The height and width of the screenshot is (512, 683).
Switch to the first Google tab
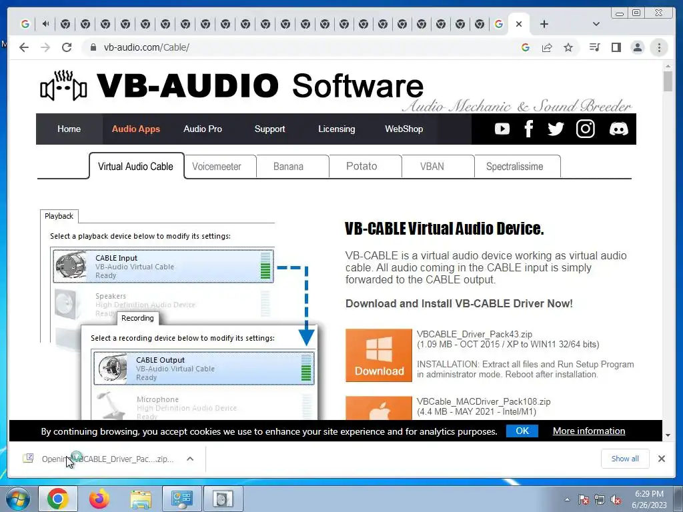pos(25,24)
